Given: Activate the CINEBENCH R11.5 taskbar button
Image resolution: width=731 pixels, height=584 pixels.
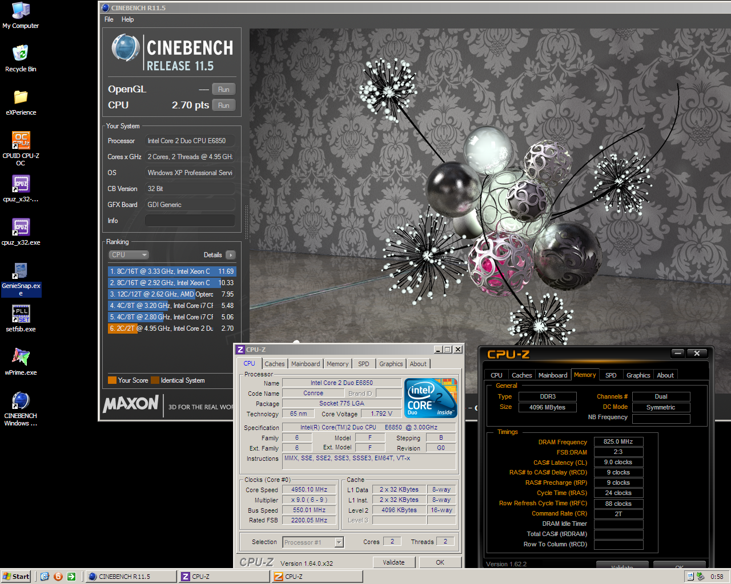Looking at the screenshot, I should pyautogui.click(x=131, y=577).
